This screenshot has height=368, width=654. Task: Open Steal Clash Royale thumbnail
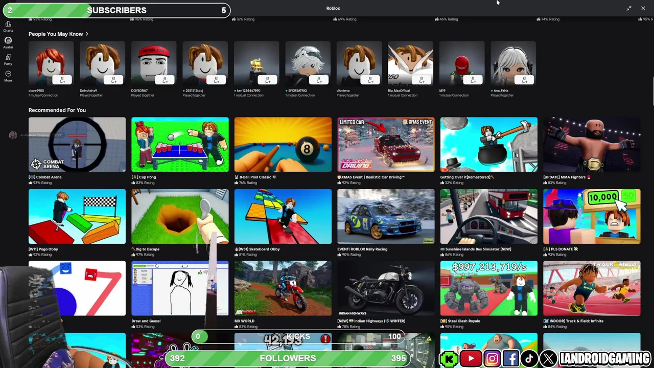(x=489, y=288)
